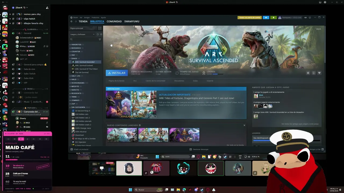Screen dimensions: 344x193
Task: Join Sala de cine voice channel
Action: tap(30, 69)
